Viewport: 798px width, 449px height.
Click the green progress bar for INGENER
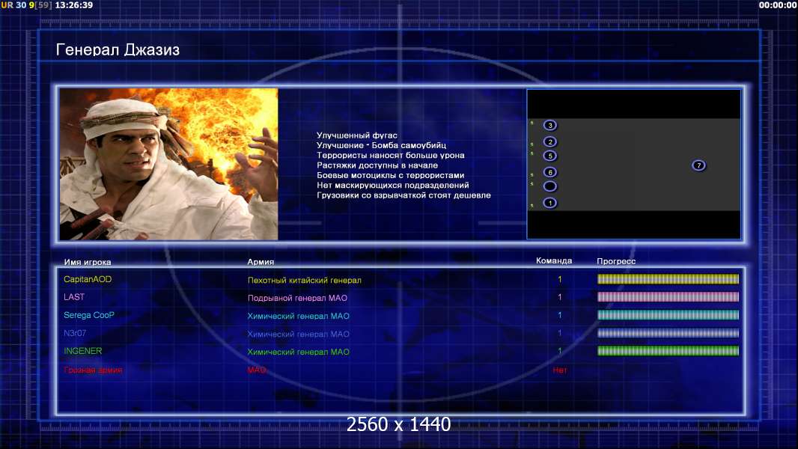[668, 351]
